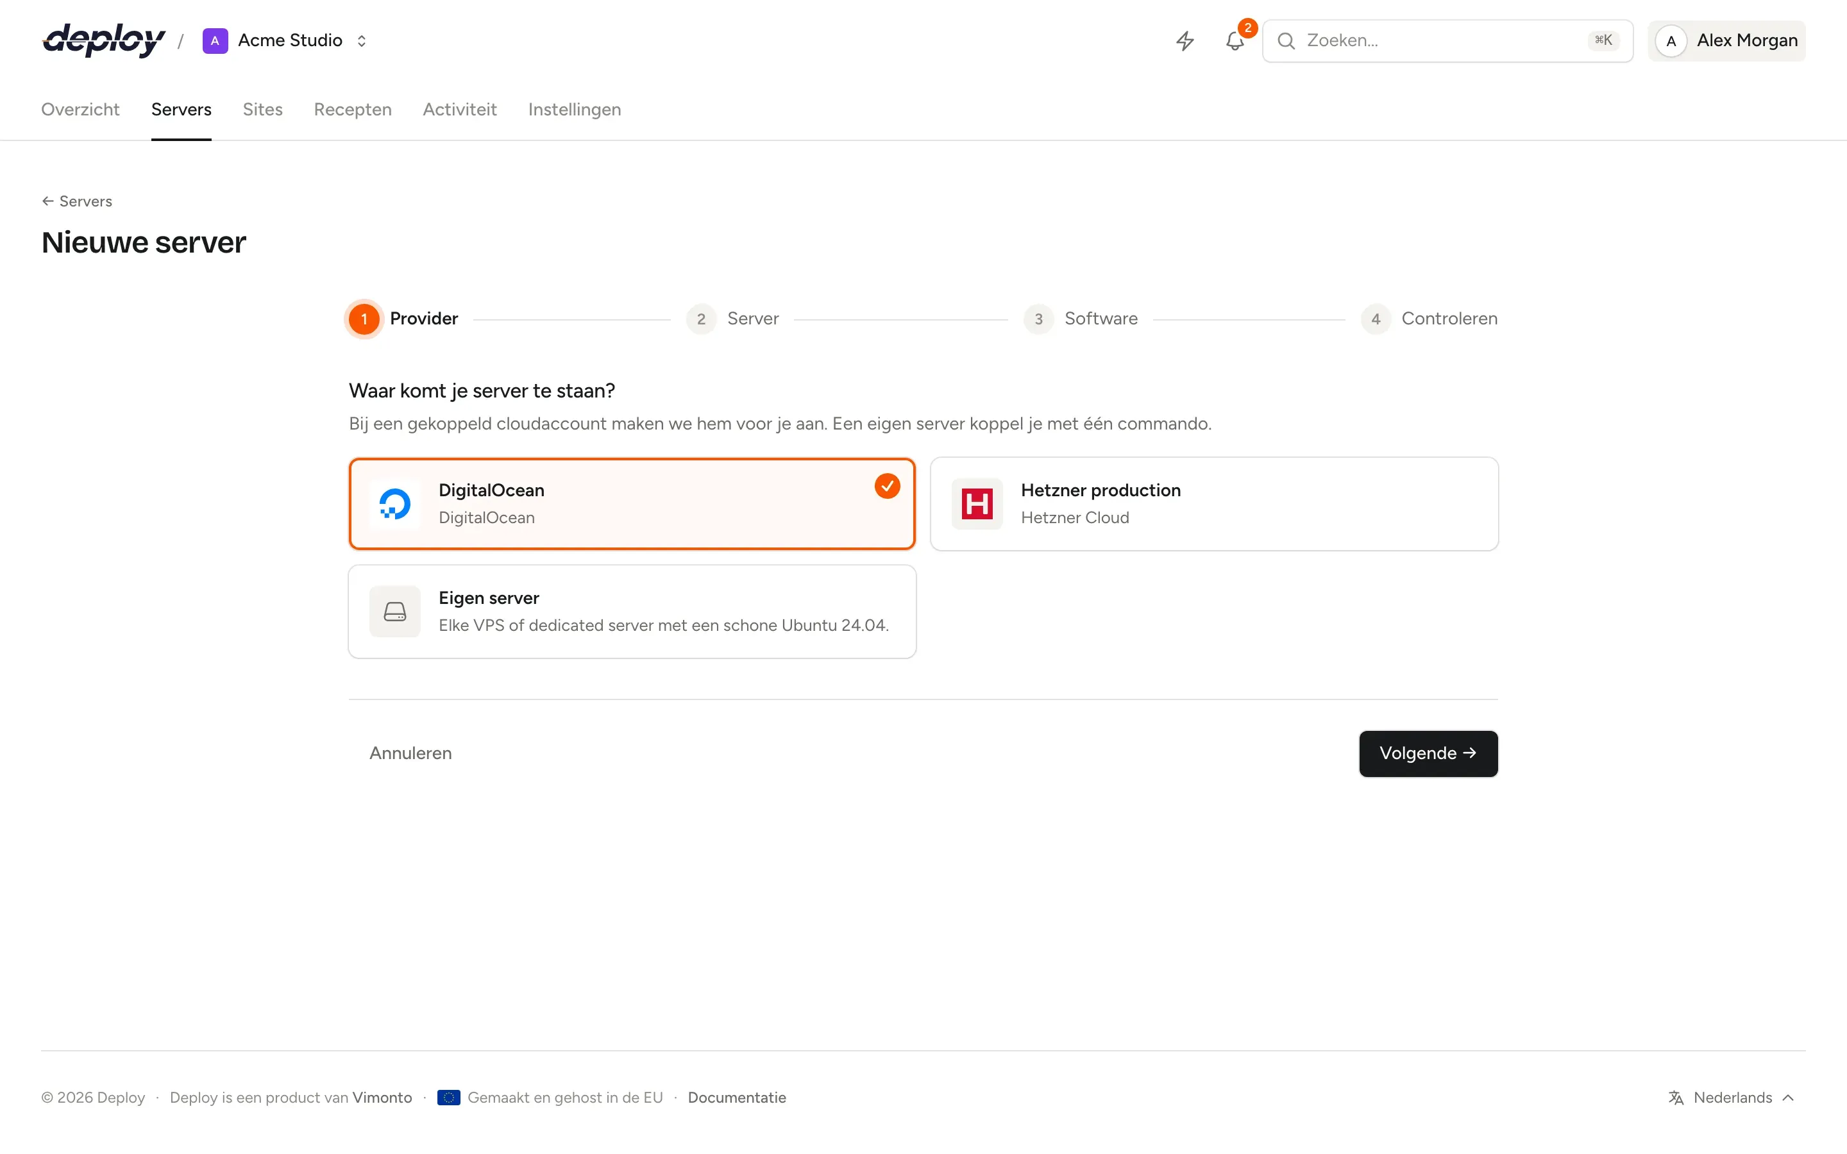The height and width of the screenshot is (1154, 1847).
Task: Click the orange checkmark on DigitalOcean
Action: [x=887, y=485]
